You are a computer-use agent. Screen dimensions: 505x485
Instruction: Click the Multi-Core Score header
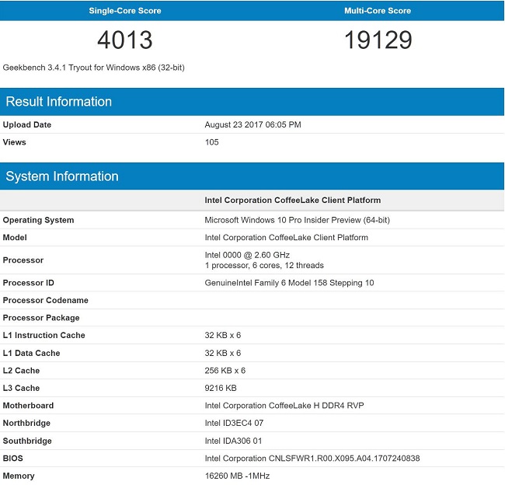point(378,11)
